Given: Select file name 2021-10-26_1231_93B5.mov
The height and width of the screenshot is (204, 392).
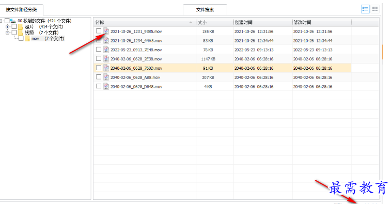Looking at the screenshot, I should (136, 32).
